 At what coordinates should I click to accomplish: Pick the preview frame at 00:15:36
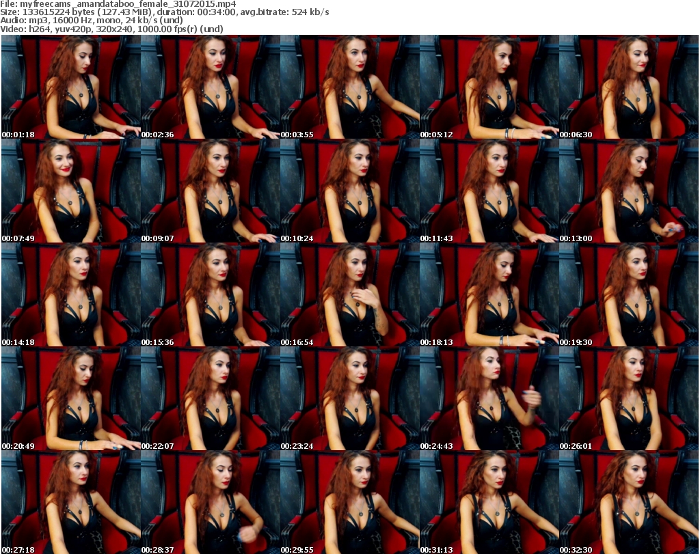[211, 295]
